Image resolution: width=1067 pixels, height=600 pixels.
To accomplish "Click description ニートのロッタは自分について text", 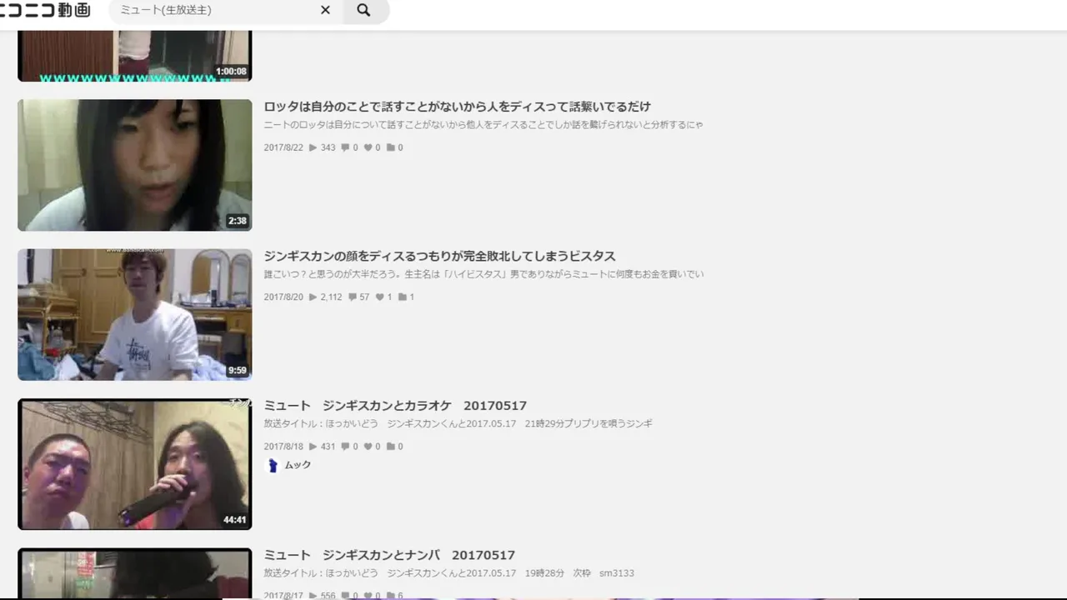I will click(483, 125).
